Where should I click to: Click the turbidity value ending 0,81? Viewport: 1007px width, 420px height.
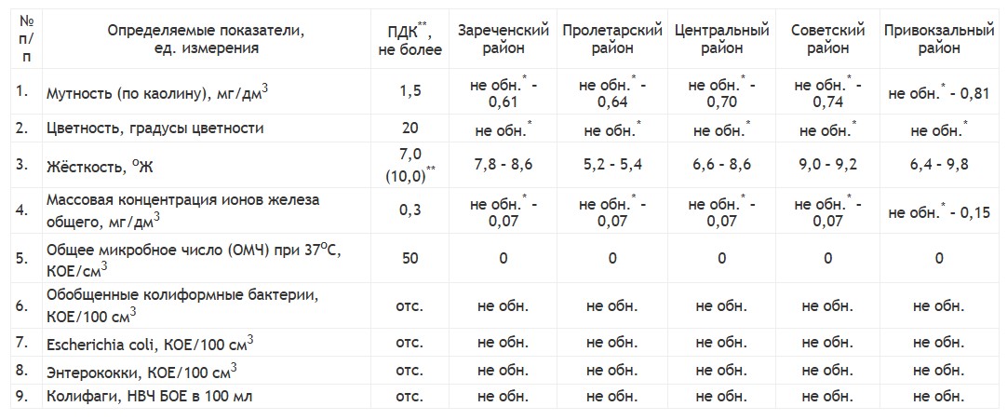click(939, 93)
